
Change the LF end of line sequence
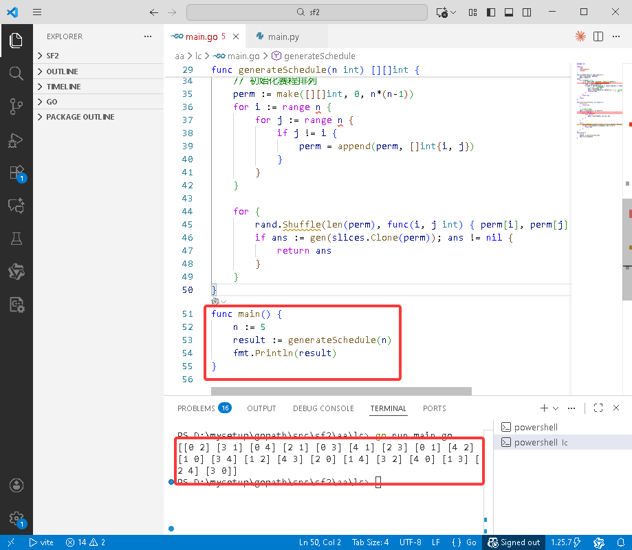click(x=436, y=542)
